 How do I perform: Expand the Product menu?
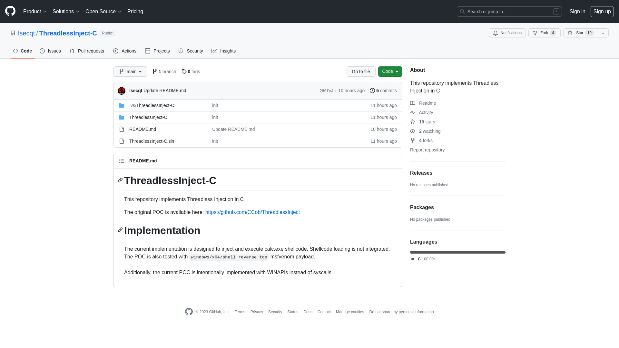coord(35,12)
